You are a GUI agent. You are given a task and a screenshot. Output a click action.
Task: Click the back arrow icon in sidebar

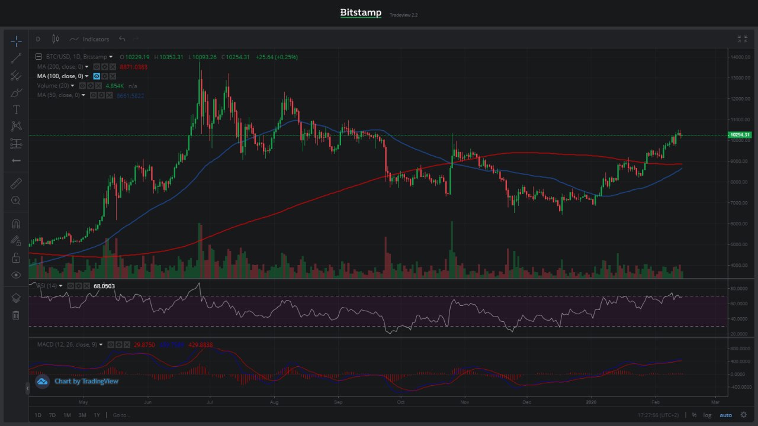click(x=16, y=161)
